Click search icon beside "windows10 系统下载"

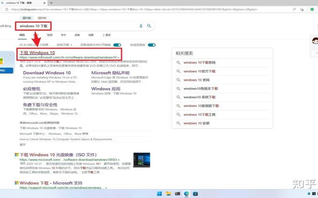(178, 97)
